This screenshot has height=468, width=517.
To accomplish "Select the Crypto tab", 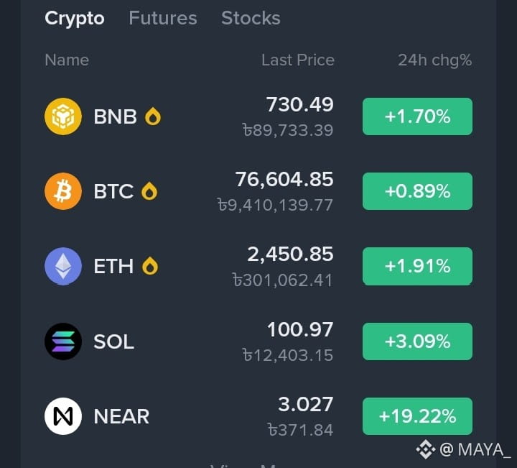I will coord(75,19).
